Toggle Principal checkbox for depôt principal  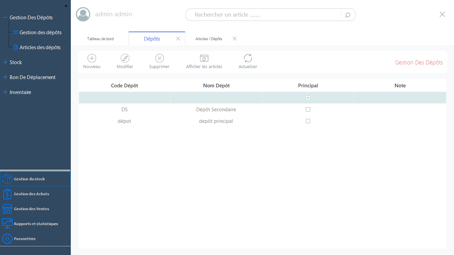pos(308,121)
